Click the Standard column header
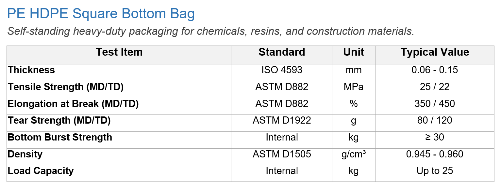Screen dimensions: 500x188 click(x=282, y=52)
